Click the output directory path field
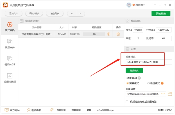 pos(143,94)
